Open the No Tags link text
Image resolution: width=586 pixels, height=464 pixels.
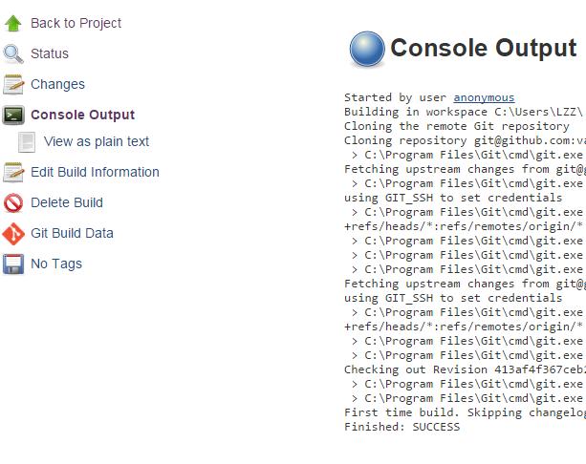coord(56,264)
